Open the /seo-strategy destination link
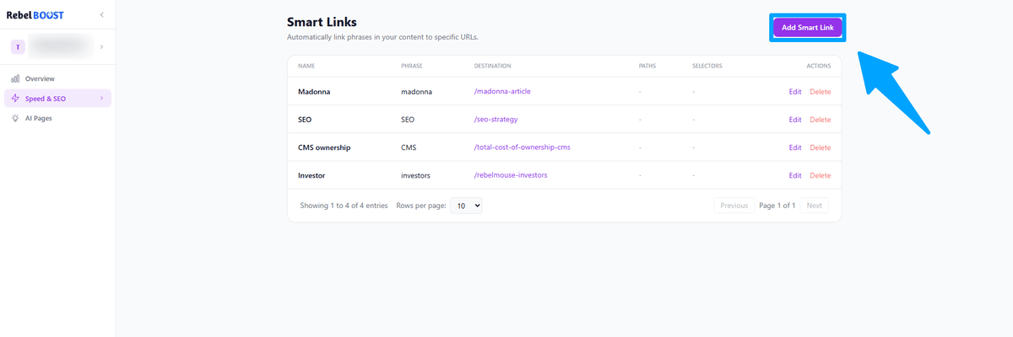 click(x=496, y=120)
